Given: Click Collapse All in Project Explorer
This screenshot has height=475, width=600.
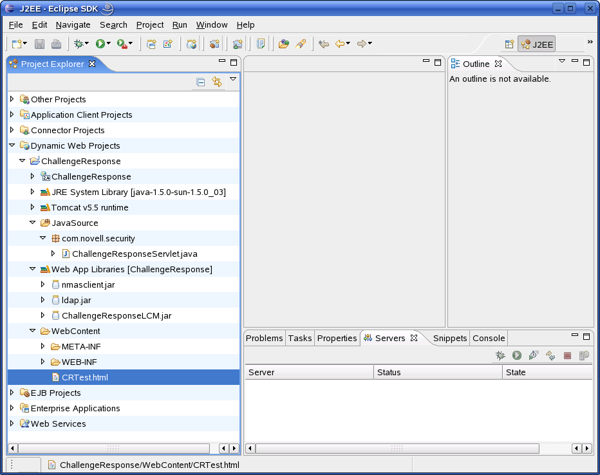Looking at the screenshot, I should (x=201, y=82).
